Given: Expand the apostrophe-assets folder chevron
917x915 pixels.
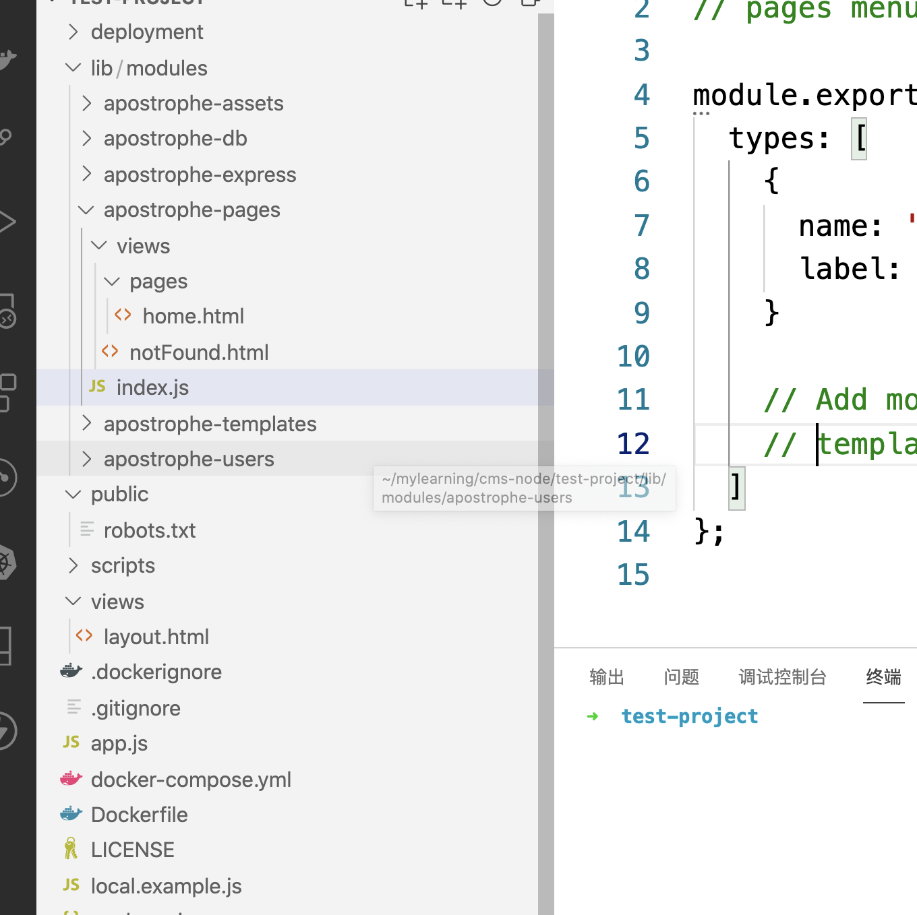Looking at the screenshot, I should coord(86,103).
